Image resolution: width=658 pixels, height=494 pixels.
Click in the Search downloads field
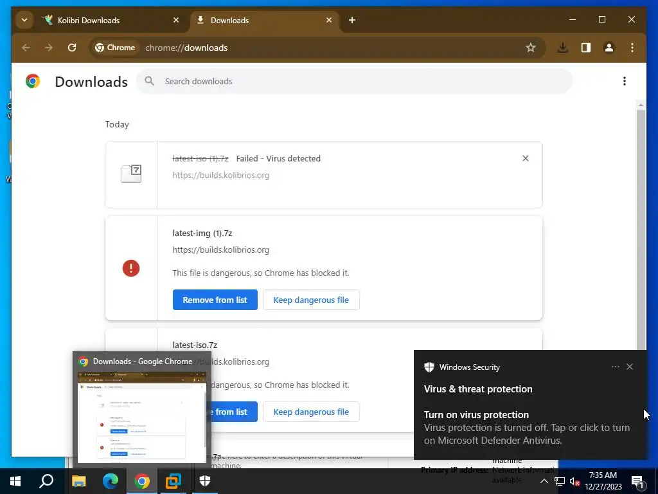354,82
